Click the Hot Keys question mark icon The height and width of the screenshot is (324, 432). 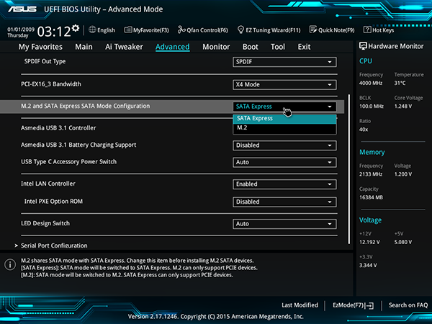(x=367, y=30)
